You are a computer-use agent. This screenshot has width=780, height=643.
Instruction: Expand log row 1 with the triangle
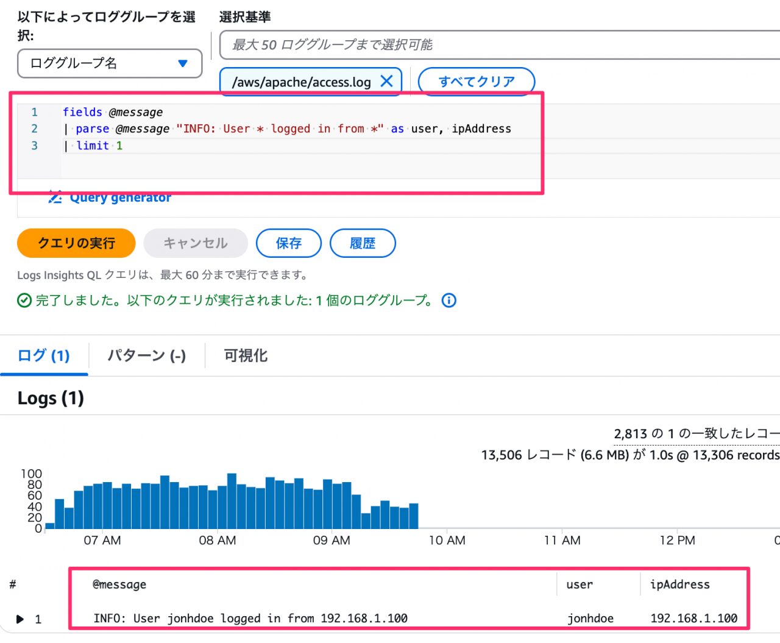(20, 619)
